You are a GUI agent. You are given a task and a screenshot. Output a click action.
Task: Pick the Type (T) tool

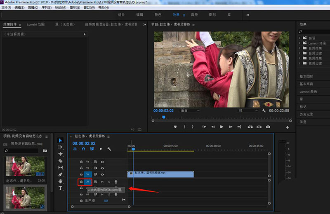point(61,188)
